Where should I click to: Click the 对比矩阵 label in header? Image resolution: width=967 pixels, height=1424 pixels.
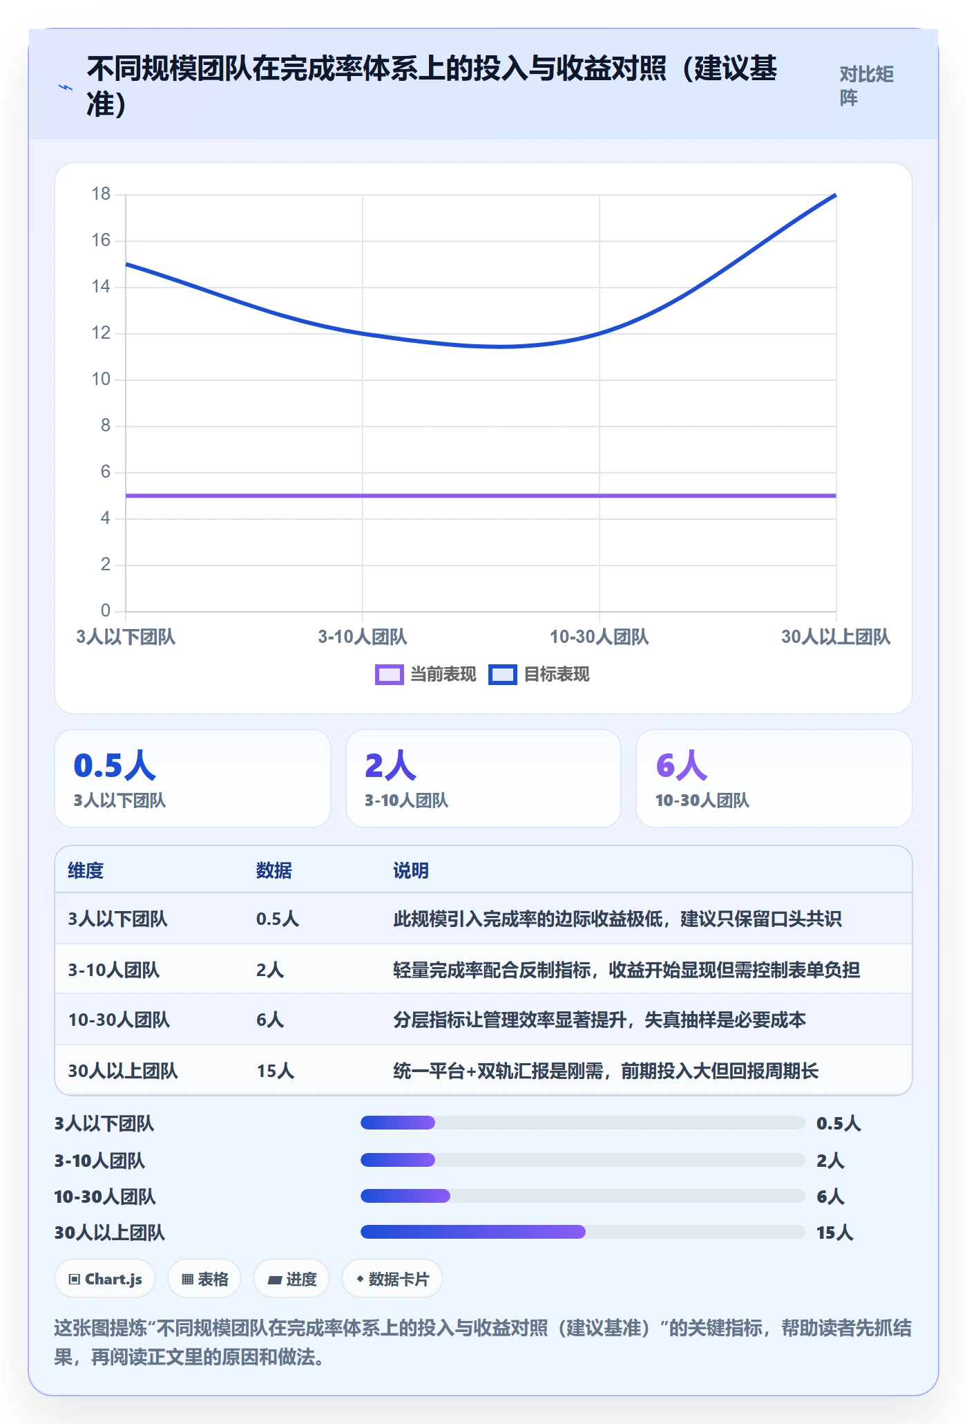866,86
